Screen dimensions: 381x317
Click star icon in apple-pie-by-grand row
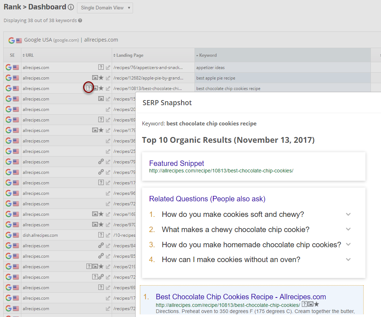(x=101, y=77)
